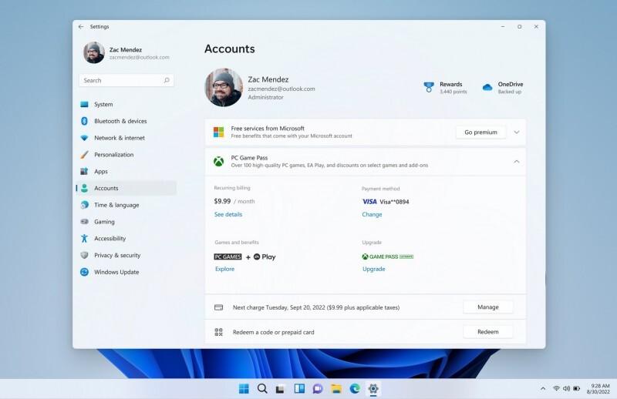617x399 pixels.
Task: Click the clock and date in taskbar
Action: coord(598,389)
